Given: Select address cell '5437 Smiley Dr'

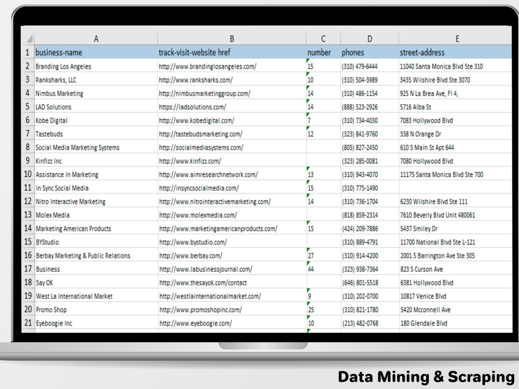Looking at the screenshot, I should click(x=456, y=229).
